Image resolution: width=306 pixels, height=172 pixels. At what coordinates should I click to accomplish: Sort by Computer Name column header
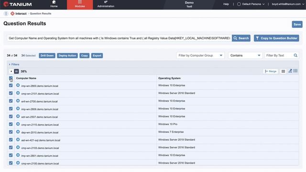[x=26, y=78]
